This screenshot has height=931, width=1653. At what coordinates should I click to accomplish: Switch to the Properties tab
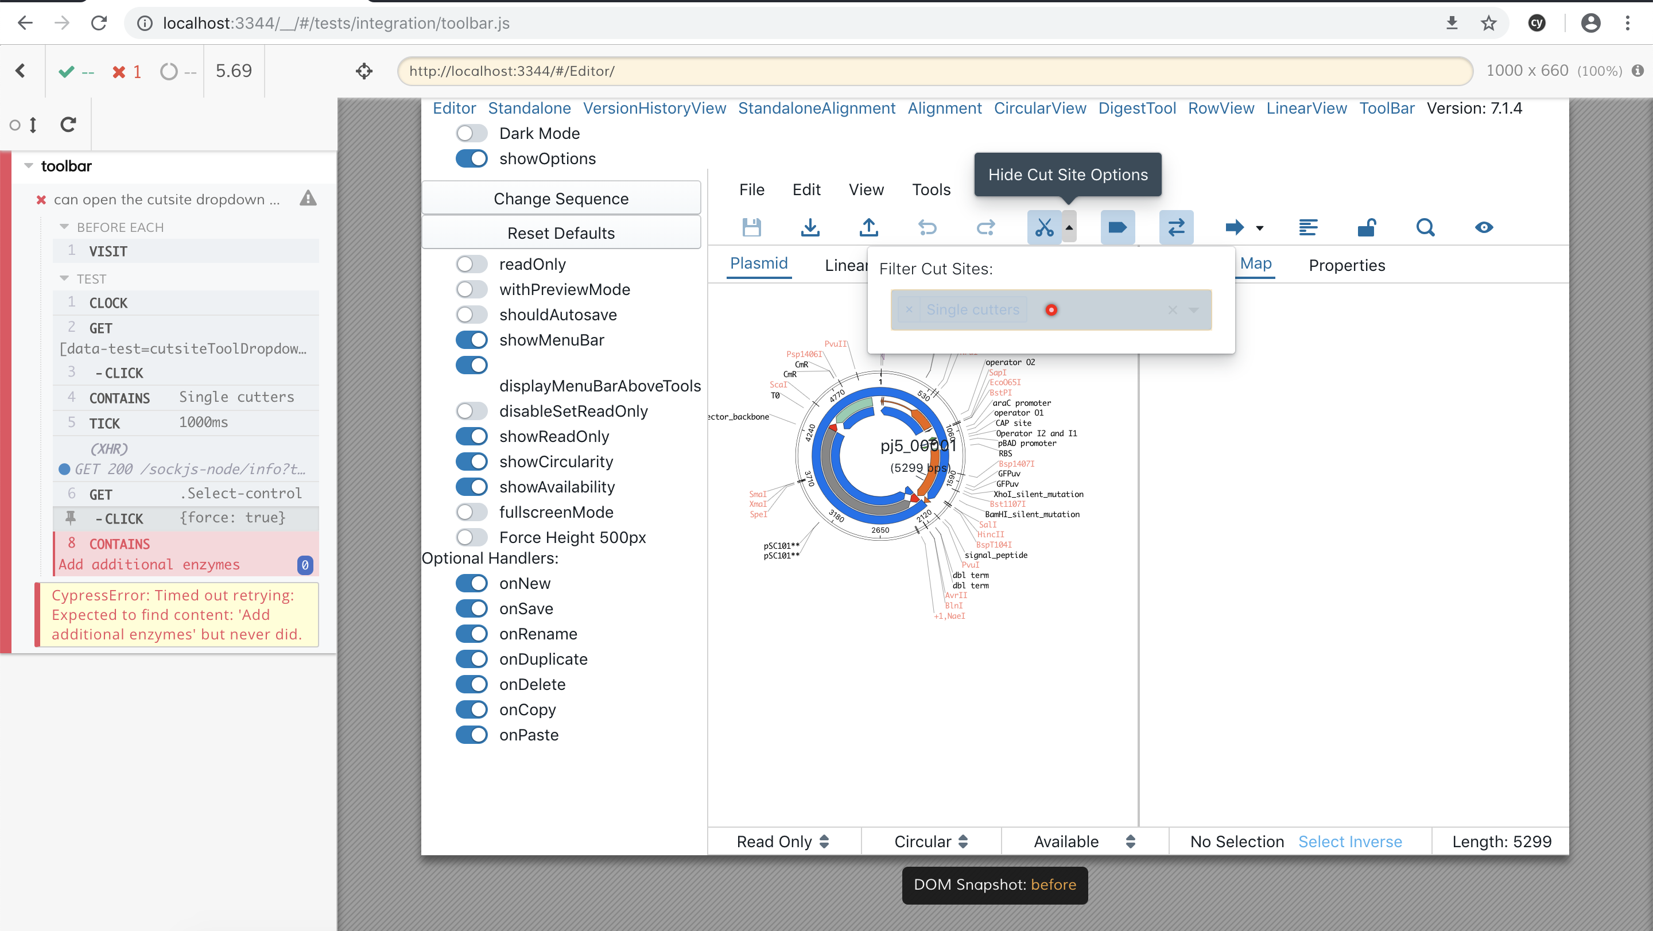[1347, 265]
